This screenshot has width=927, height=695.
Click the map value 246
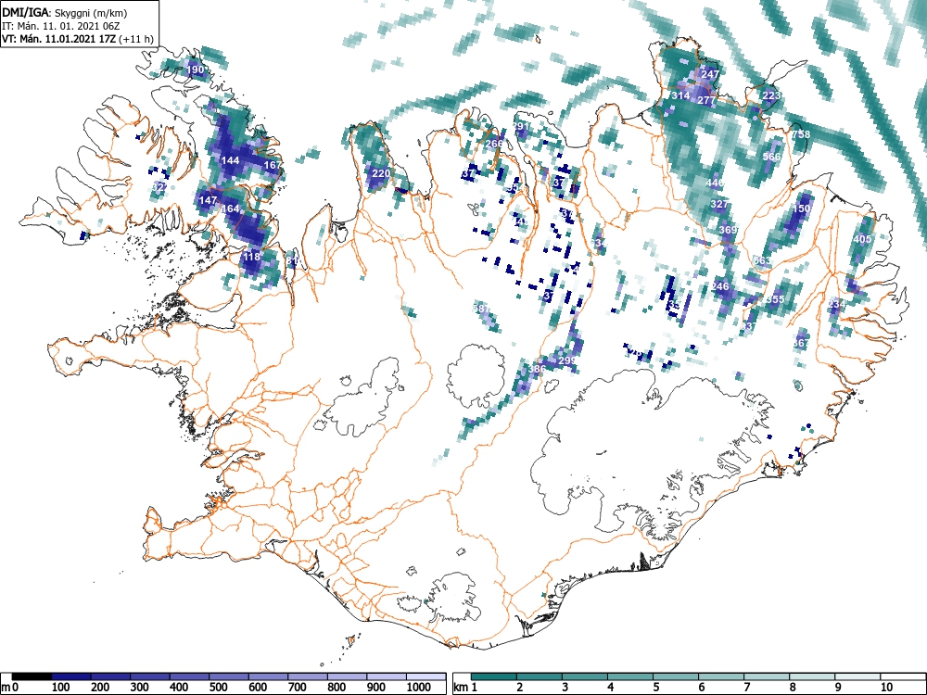tap(720, 286)
